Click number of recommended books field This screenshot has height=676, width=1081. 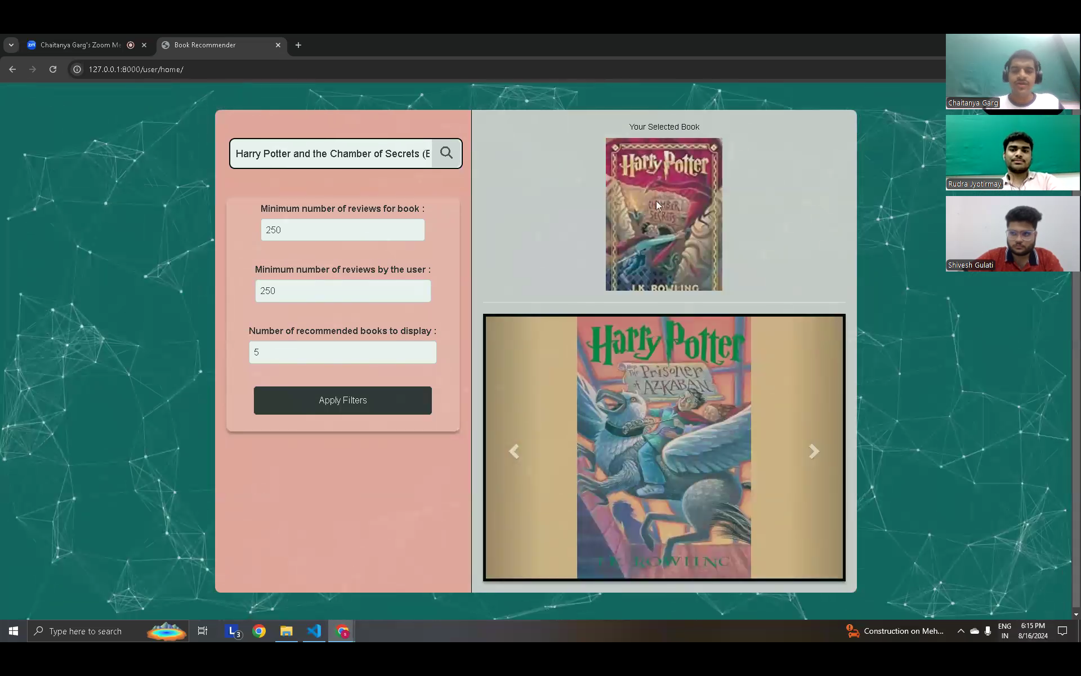(342, 352)
